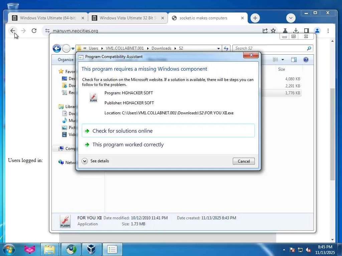Click Downloads in the Explorer breadcrumb

tap(161, 48)
